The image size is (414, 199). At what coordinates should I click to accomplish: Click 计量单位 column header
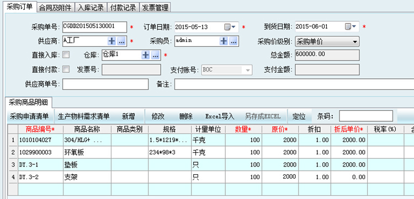click(x=208, y=129)
